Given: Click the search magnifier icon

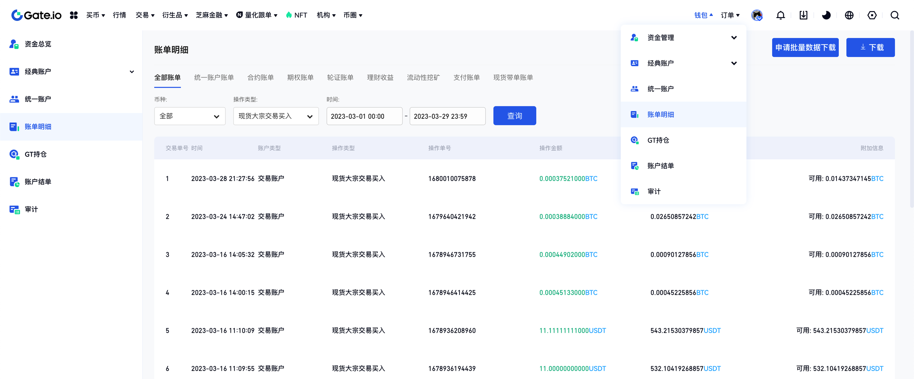Looking at the screenshot, I should coord(895,15).
